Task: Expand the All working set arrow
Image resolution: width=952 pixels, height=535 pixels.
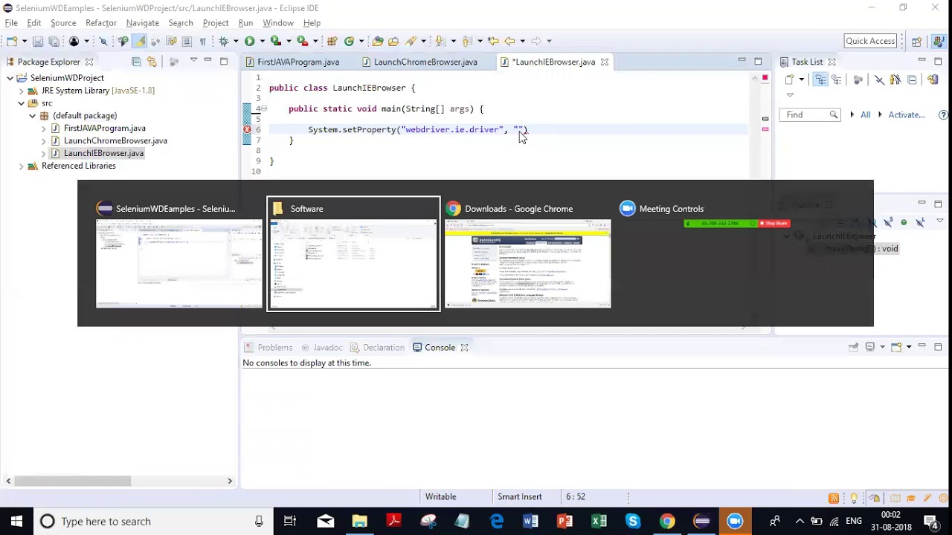Action: [852, 114]
